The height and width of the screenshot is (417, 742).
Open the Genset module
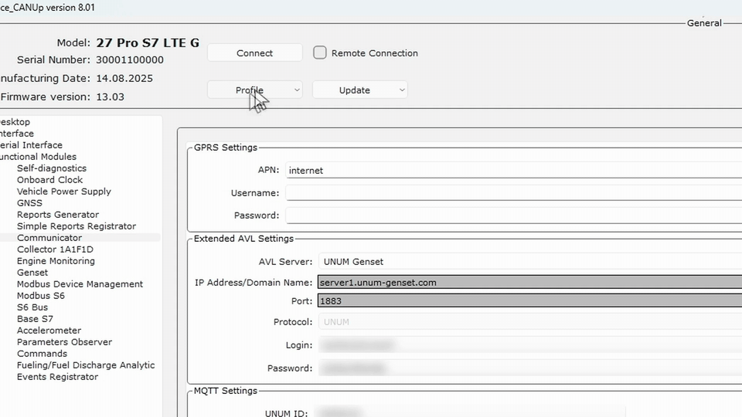[x=32, y=273]
